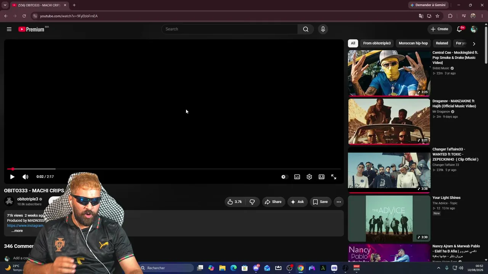Seek on the video progress bar

(174, 169)
